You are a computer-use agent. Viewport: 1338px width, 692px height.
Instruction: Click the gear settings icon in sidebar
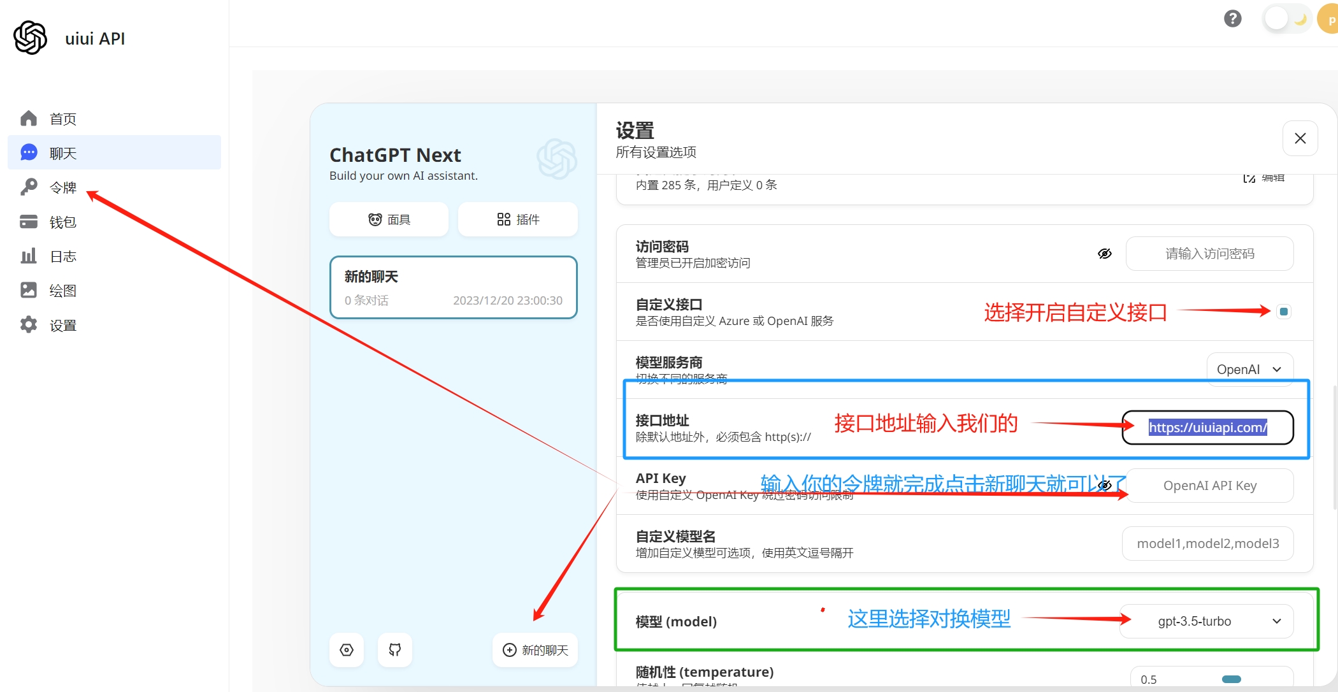coord(29,324)
